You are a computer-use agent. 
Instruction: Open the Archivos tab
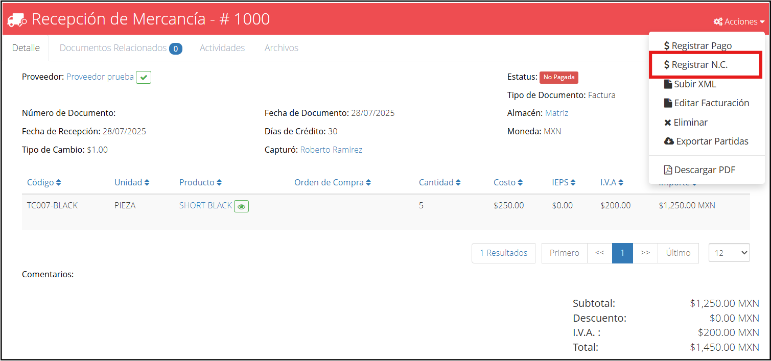pos(282,48)
